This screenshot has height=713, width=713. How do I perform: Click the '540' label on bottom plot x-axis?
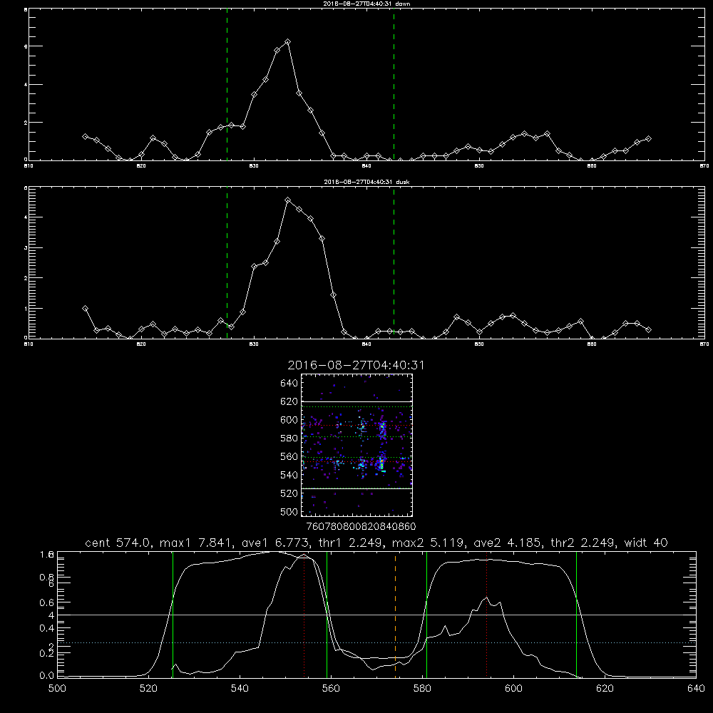click(x=240, y=689)
